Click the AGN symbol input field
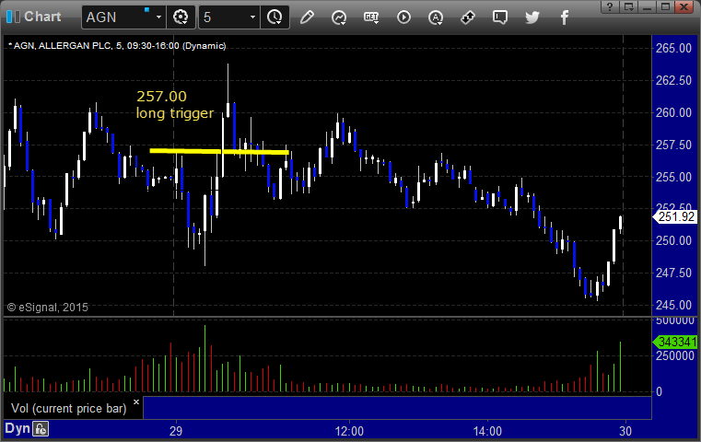Image resolution: width=701 pixels, height=442 pixels. pos(118,17)
